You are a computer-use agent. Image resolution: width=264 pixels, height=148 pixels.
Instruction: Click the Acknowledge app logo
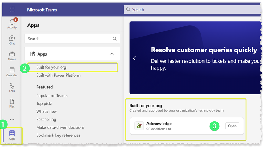[139, 126]
